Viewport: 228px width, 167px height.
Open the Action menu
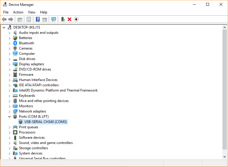[x=18, y=12]
